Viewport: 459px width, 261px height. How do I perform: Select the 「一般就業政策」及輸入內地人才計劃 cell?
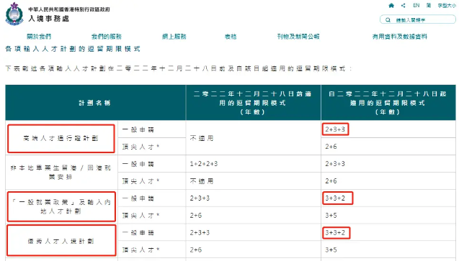pyautogui.click(x=61, y=206)
